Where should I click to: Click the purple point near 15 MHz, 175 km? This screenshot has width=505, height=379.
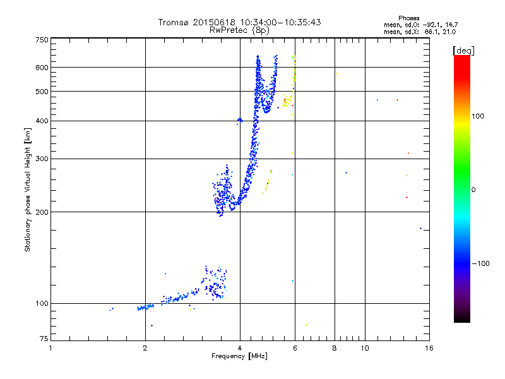click(420, 229)
